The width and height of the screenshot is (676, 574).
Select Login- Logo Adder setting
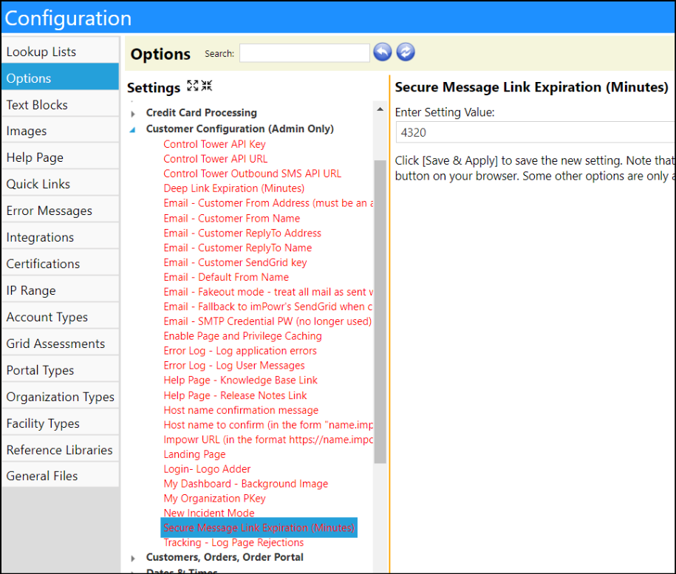207,469
